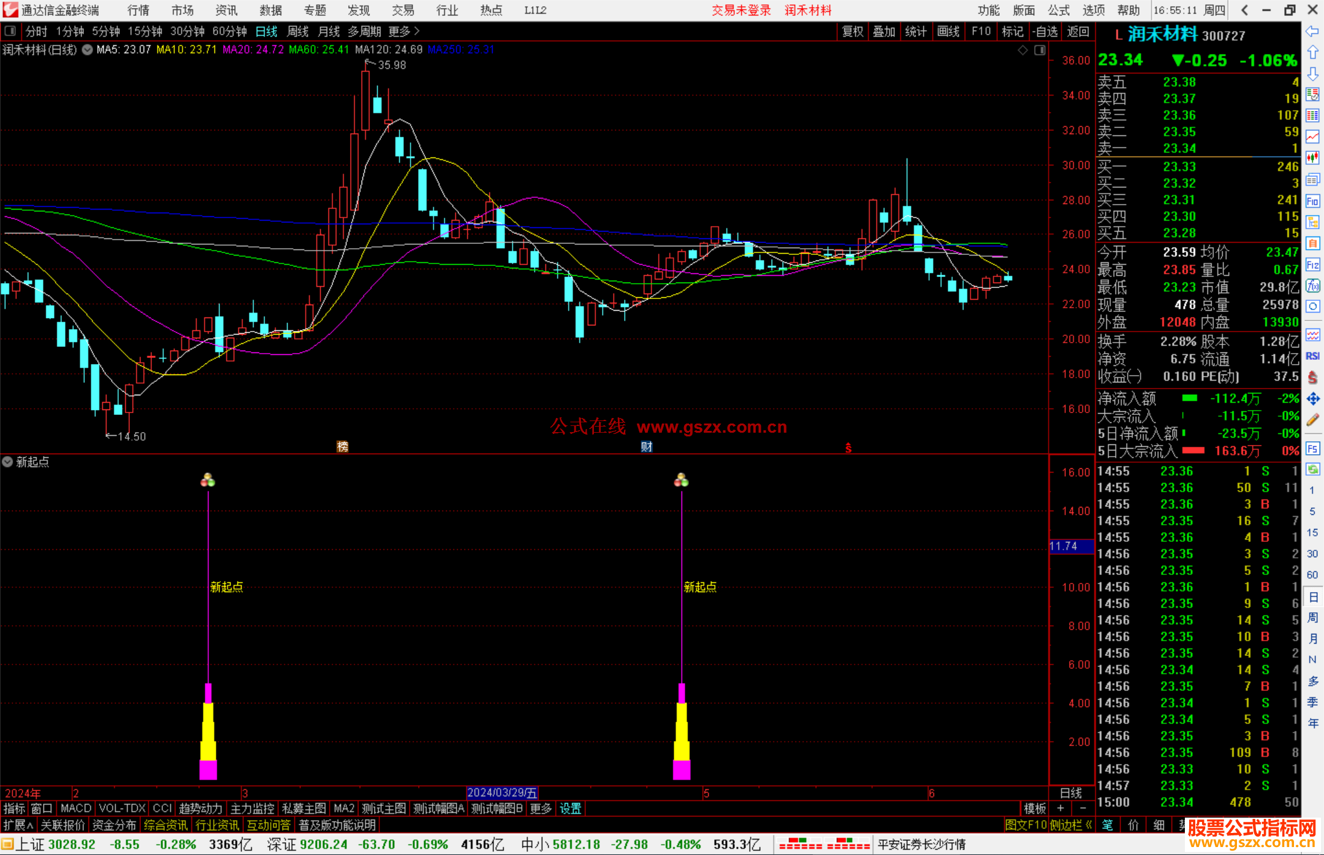Click the four-way move arrows icon
Image resolution: width=1324 pixels, height=855 pixels.
[x=1312, y=399]
